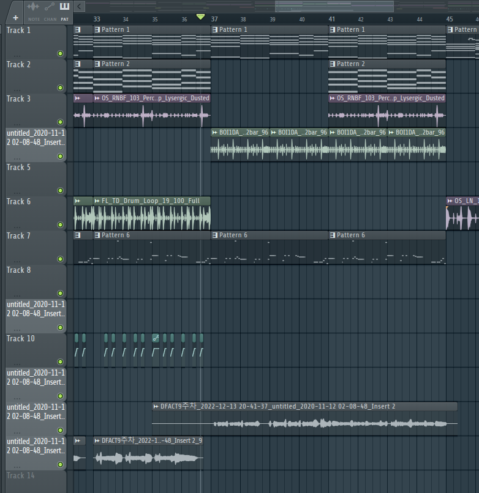Mute Track 1 with its green LED

pos(60,54)
